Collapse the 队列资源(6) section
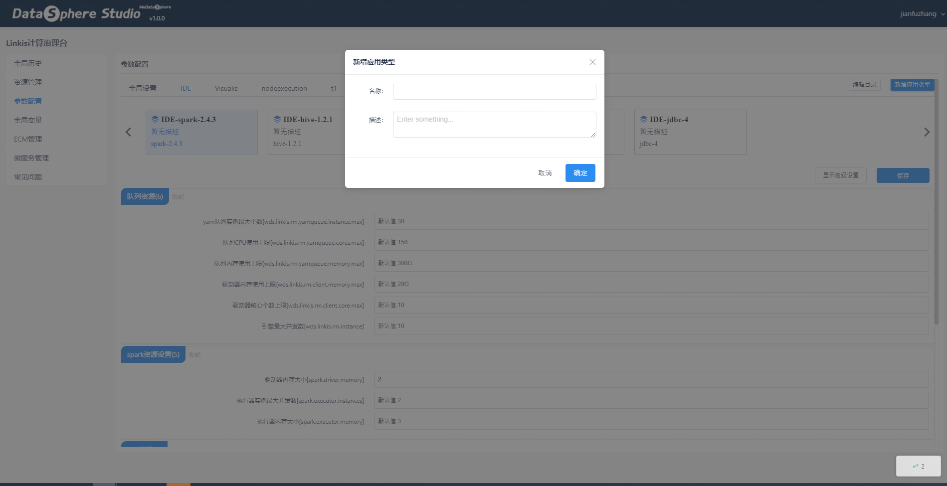This screenshot has height=486, width=947. coord(178,197)
